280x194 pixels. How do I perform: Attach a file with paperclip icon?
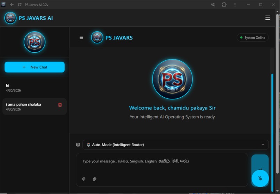[94, 179]
